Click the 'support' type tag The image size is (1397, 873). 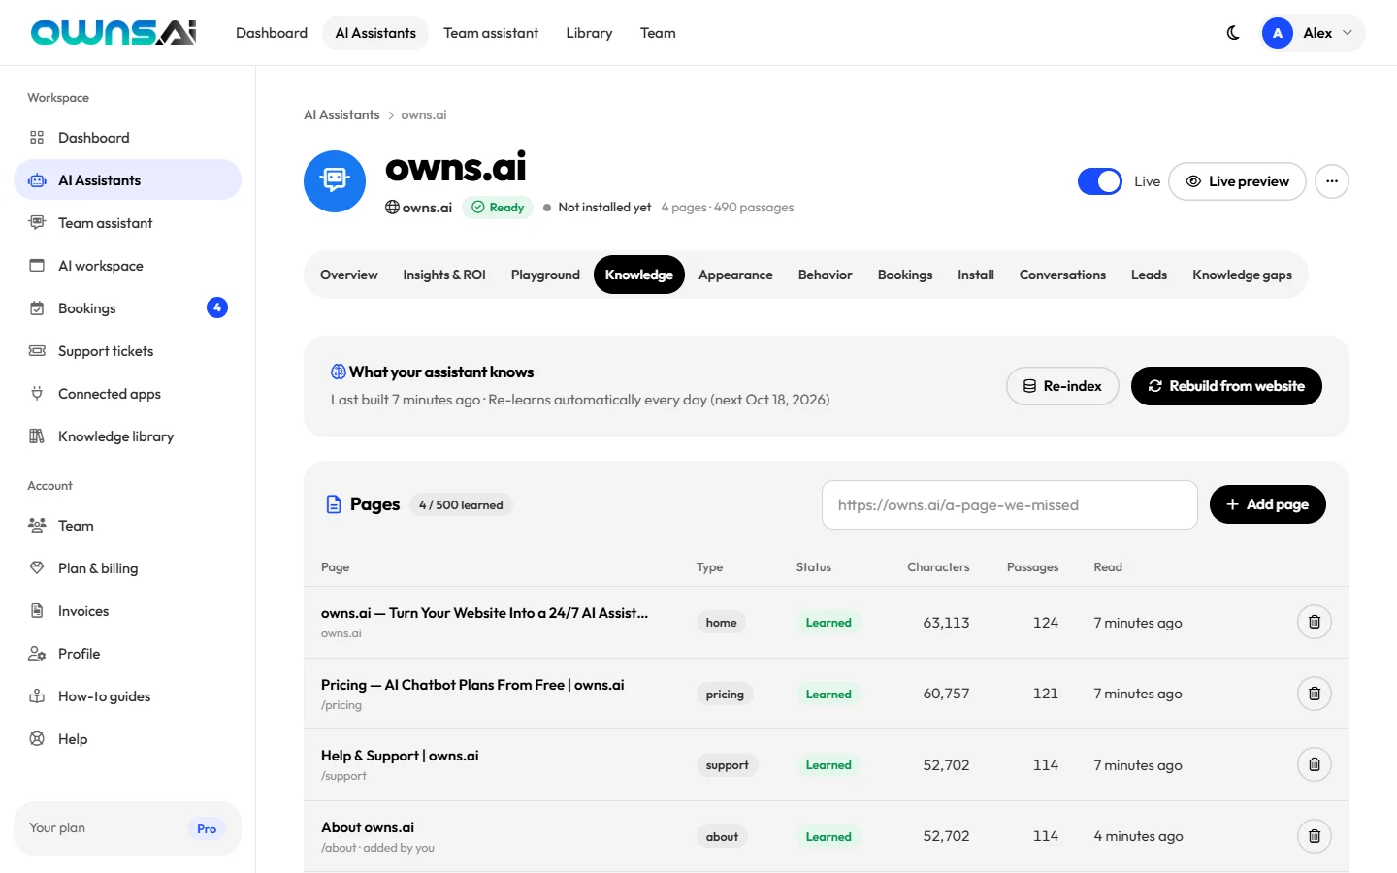(x=728, y=765)
